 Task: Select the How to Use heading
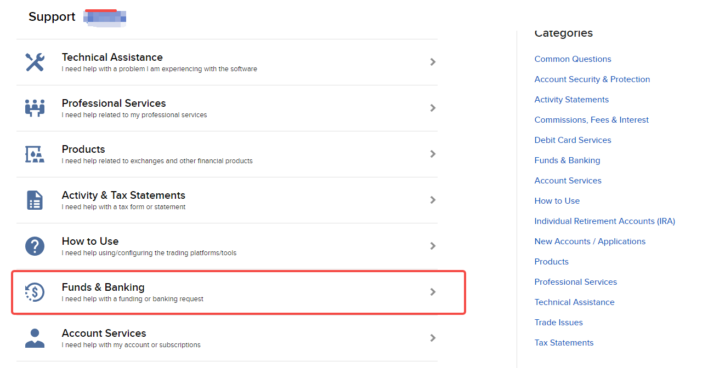coord(90,242)
